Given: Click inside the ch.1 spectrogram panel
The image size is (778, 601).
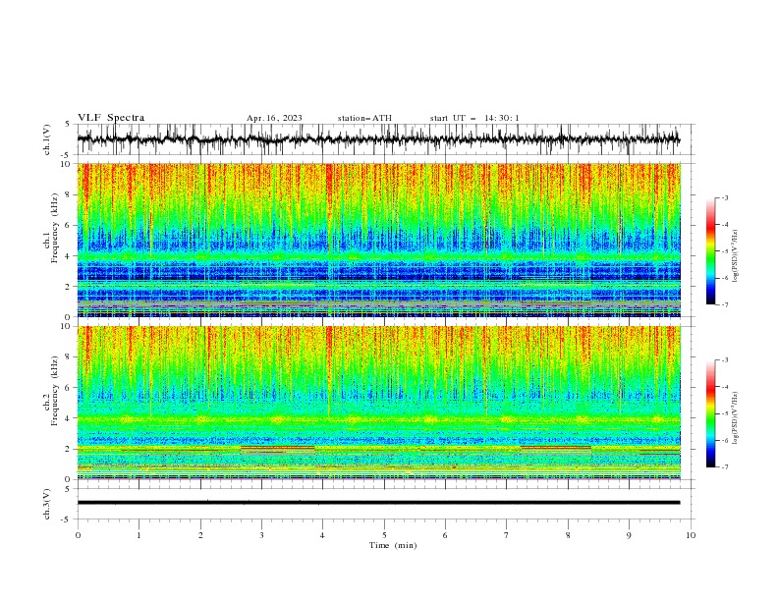Looking at the screenshot, I should point(378,240).
